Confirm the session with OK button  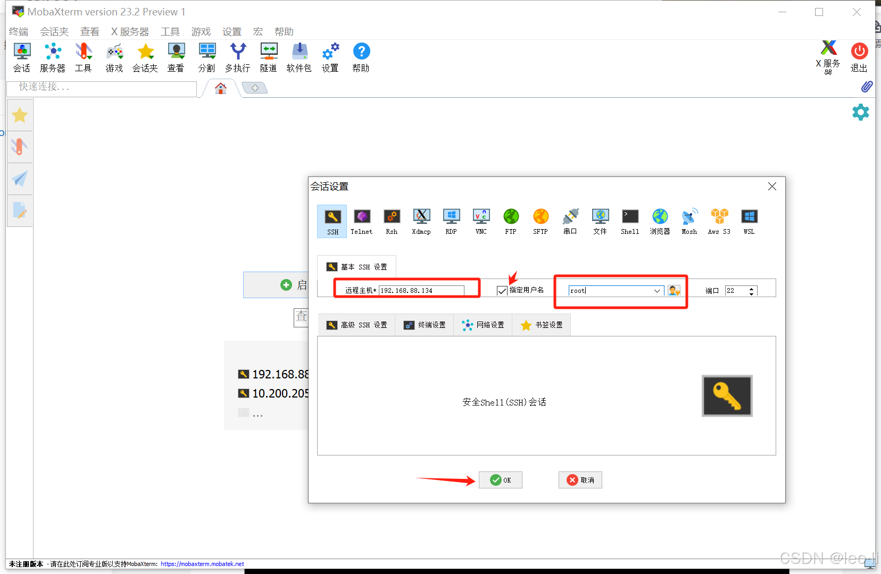pyautogui.click(x=501, y=480)
